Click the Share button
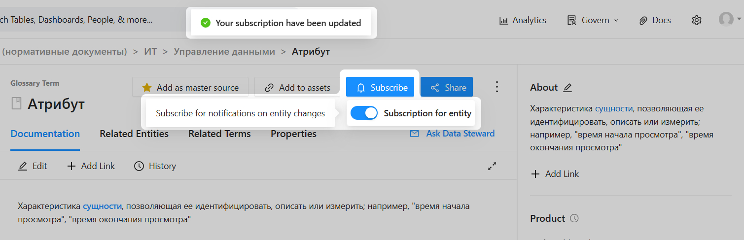The height and width of the screenshot is (240, 744). pyautogui.click(x=447, y=88)
